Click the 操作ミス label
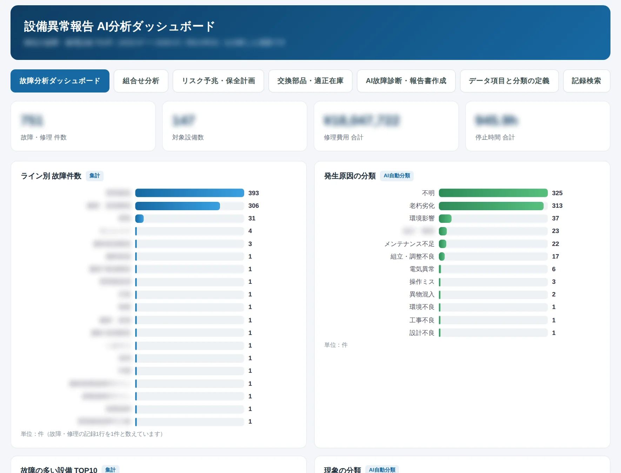The height and width of the screenshot is (473, 621). tap(422, 282)
